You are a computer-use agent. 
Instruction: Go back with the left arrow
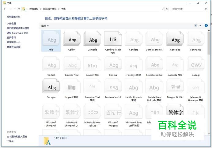point(5,9)
